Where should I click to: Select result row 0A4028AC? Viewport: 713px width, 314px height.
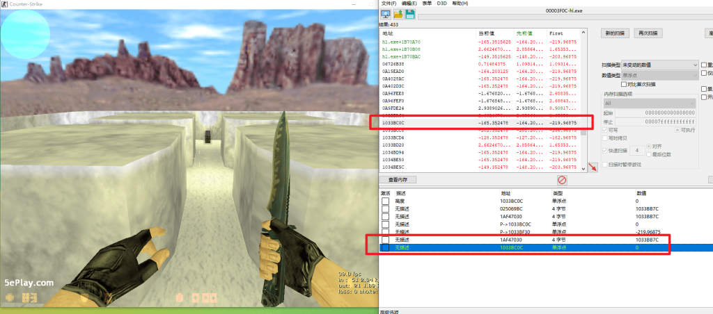point(480,78)
